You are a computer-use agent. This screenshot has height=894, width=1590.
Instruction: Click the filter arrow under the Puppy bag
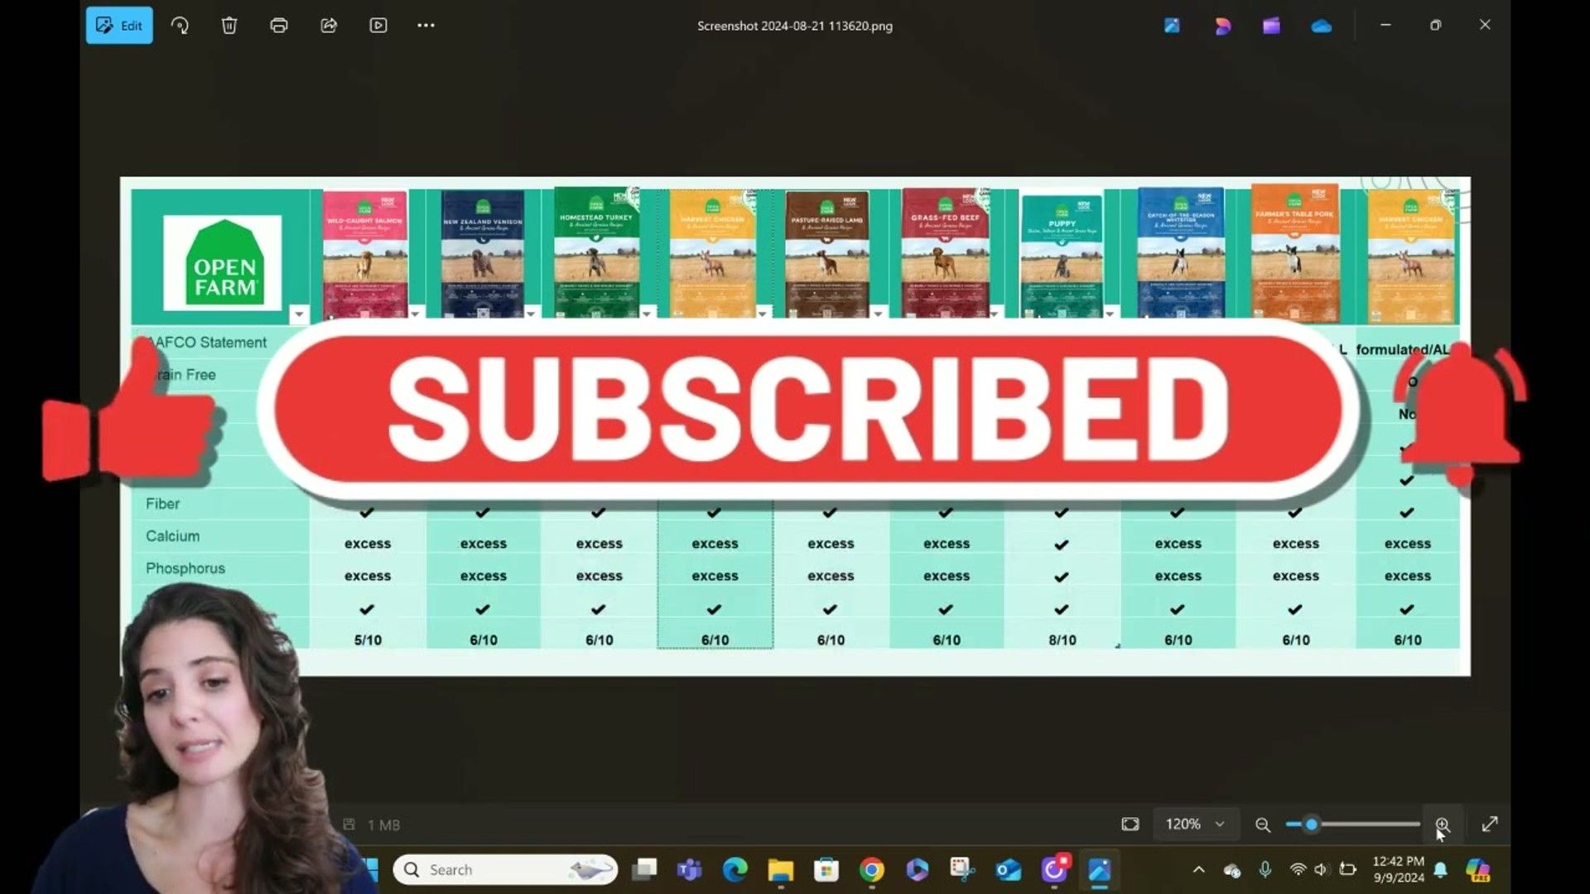point(1109,313)
